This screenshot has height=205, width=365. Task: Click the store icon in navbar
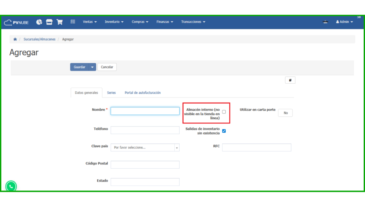click(x=49, y=22)
